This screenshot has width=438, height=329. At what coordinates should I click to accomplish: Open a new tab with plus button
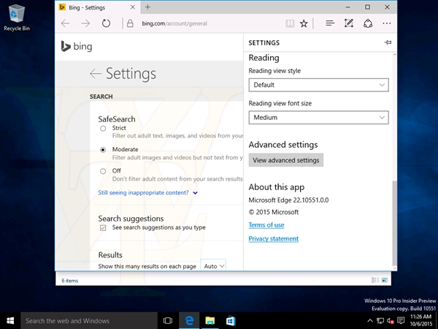point(147,7)
